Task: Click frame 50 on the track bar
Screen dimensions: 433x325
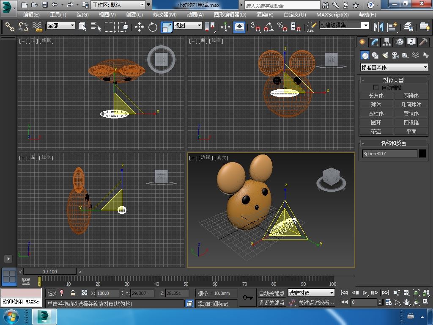Action: pyautogui.click(x=186, y=281)
